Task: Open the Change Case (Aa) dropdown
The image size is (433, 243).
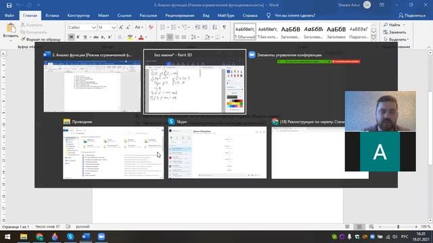Action: pos(139,27)
